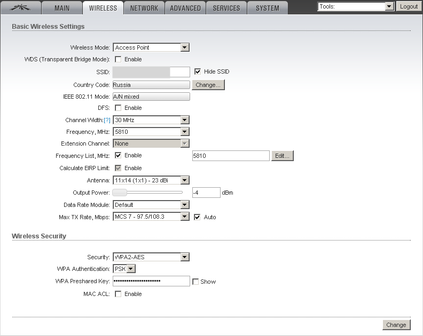Click the Logout button
The image size is (423, 336).
click(409, 6)
